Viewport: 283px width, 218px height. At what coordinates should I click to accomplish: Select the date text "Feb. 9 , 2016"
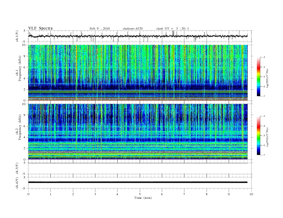click(x=100, y=28)
